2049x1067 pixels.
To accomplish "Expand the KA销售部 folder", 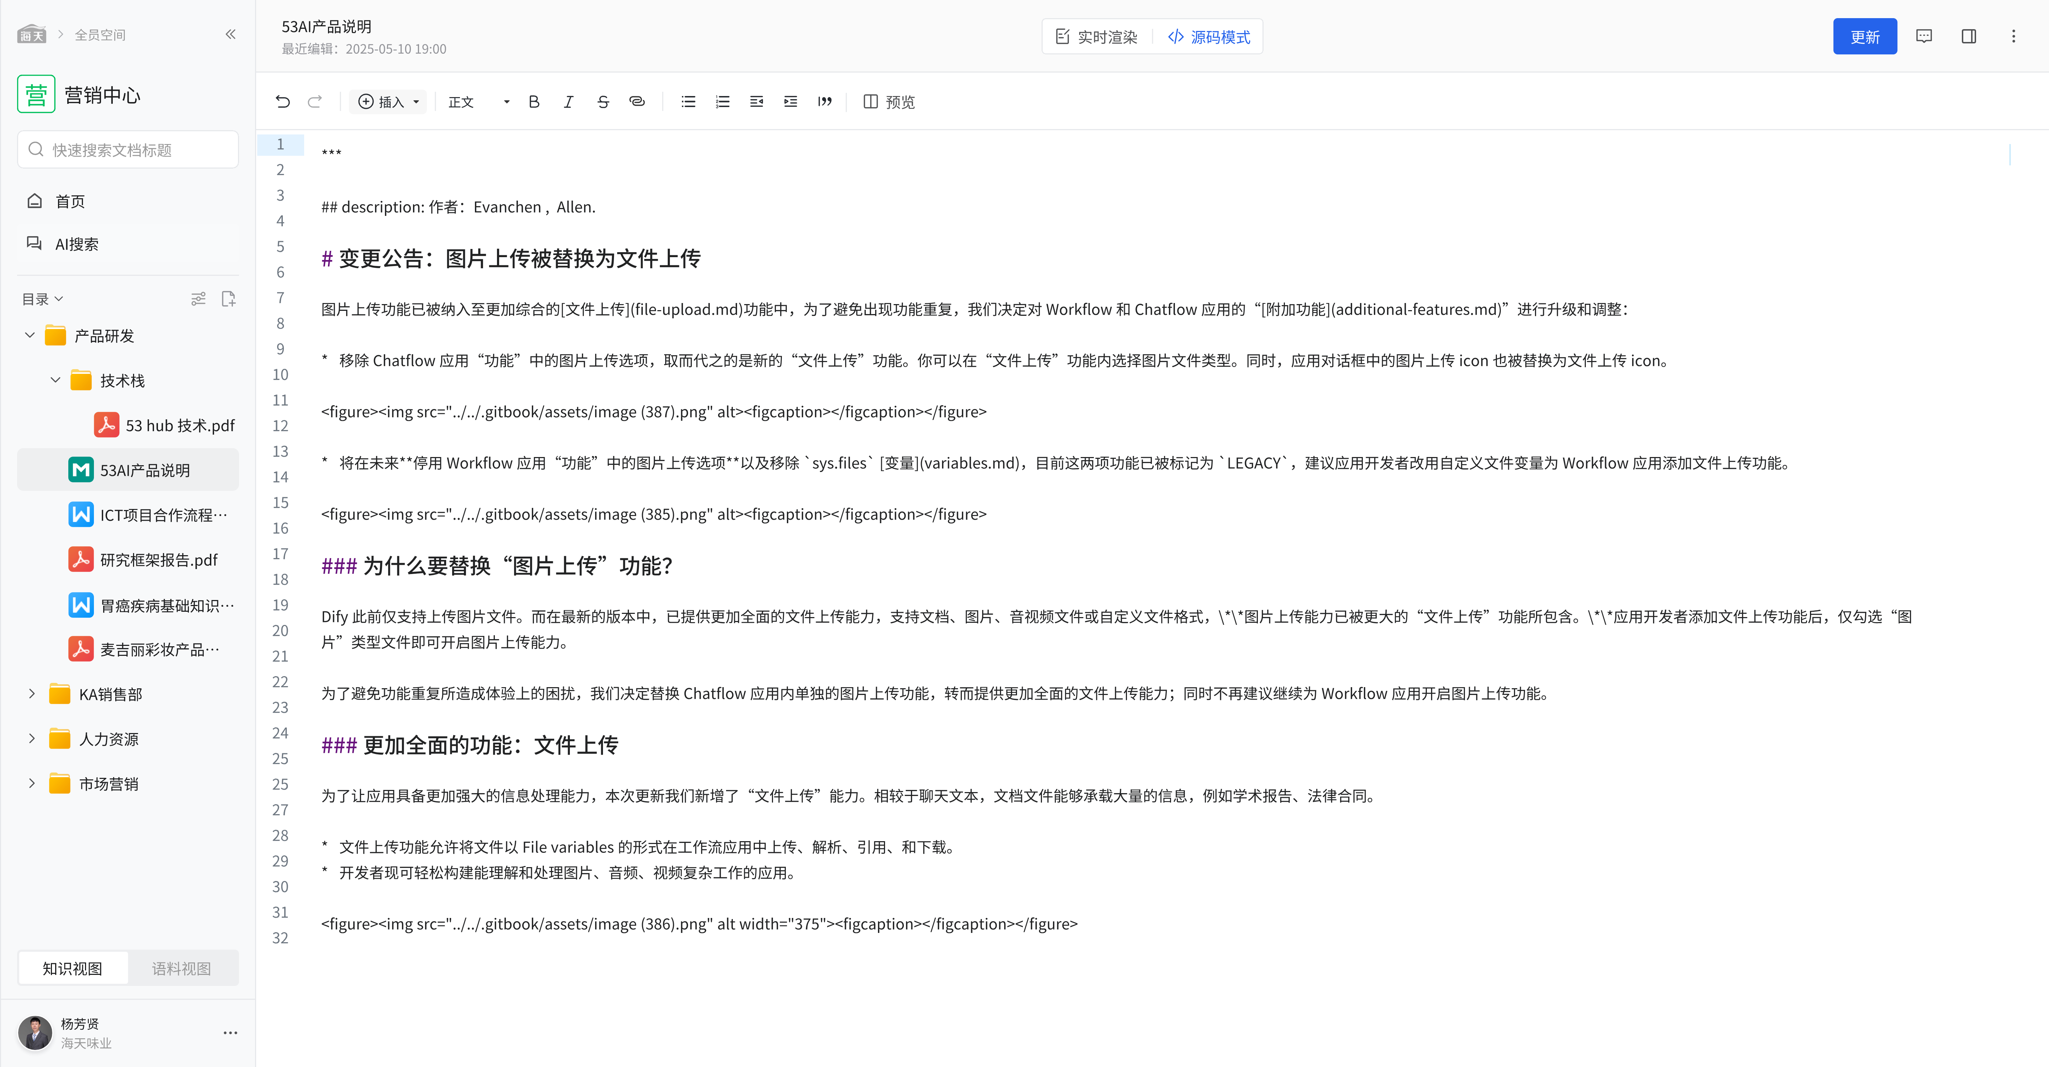I will [x=32, y=694].
